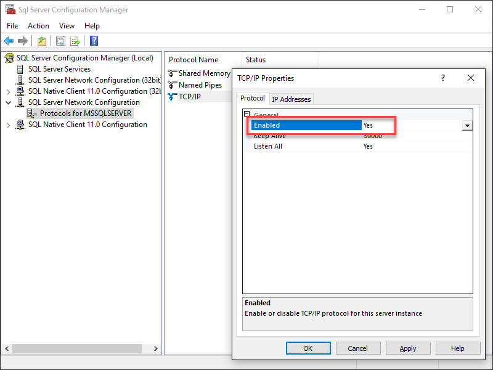493x370 pixels.
Task: Click the TCP/IP protocol icon
Action: point(173,97)
